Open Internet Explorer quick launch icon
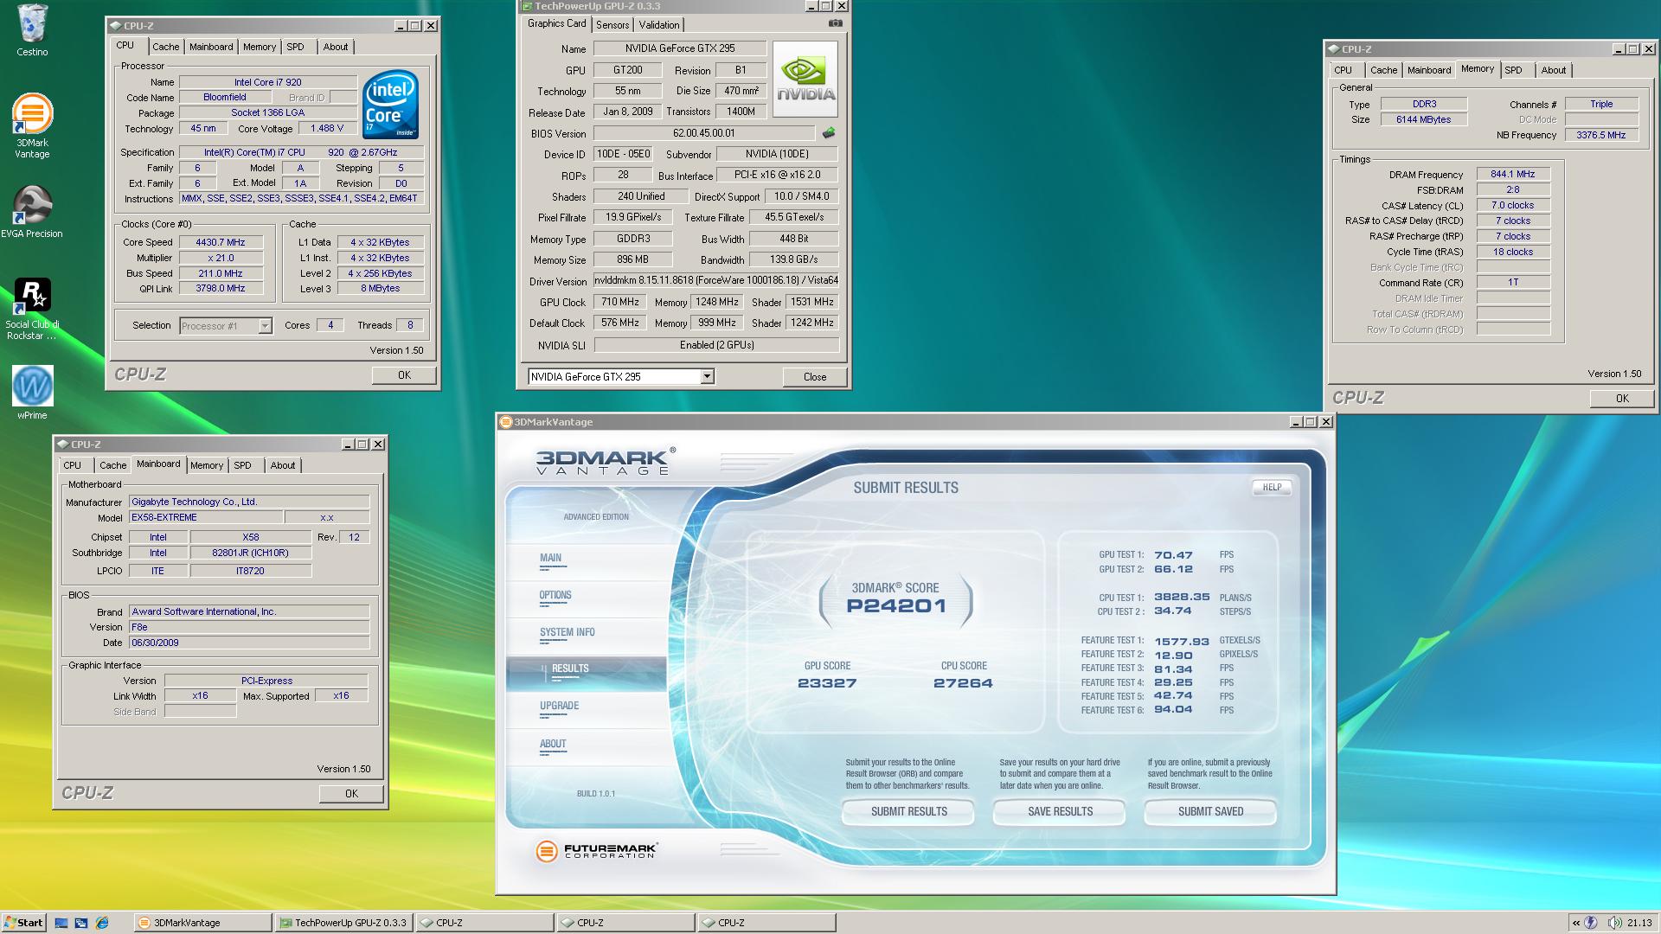 point(102,923)
